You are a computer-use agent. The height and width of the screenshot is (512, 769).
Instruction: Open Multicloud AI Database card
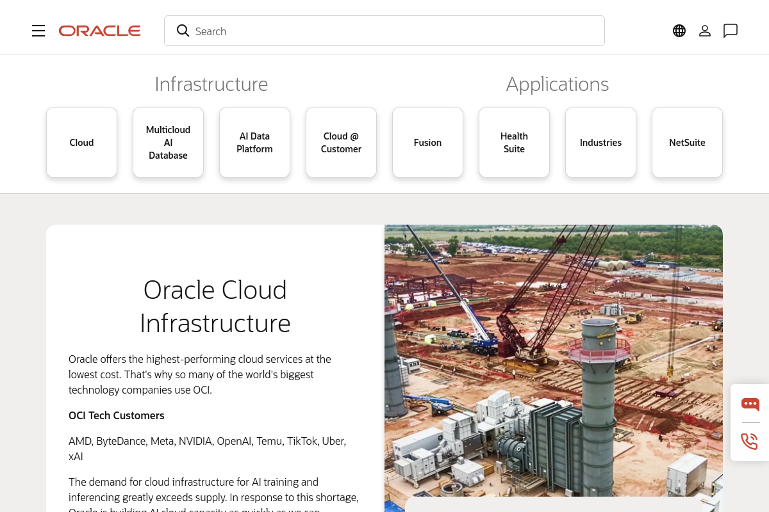[x=168, y=142]
